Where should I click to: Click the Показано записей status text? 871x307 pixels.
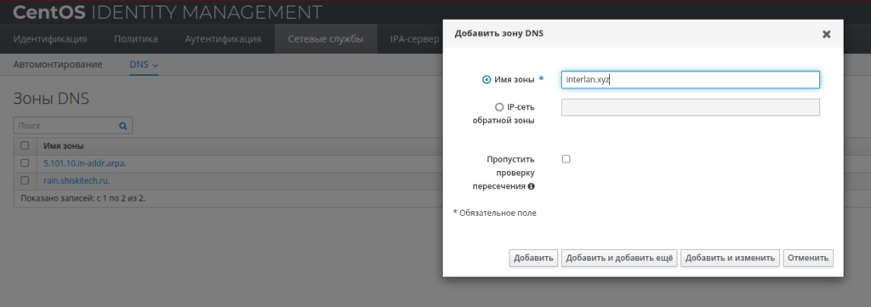[x=83, y=198]
